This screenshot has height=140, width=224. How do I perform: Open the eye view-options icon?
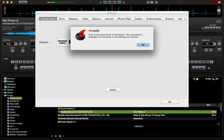pyautogui.click(x=213, y=79)
